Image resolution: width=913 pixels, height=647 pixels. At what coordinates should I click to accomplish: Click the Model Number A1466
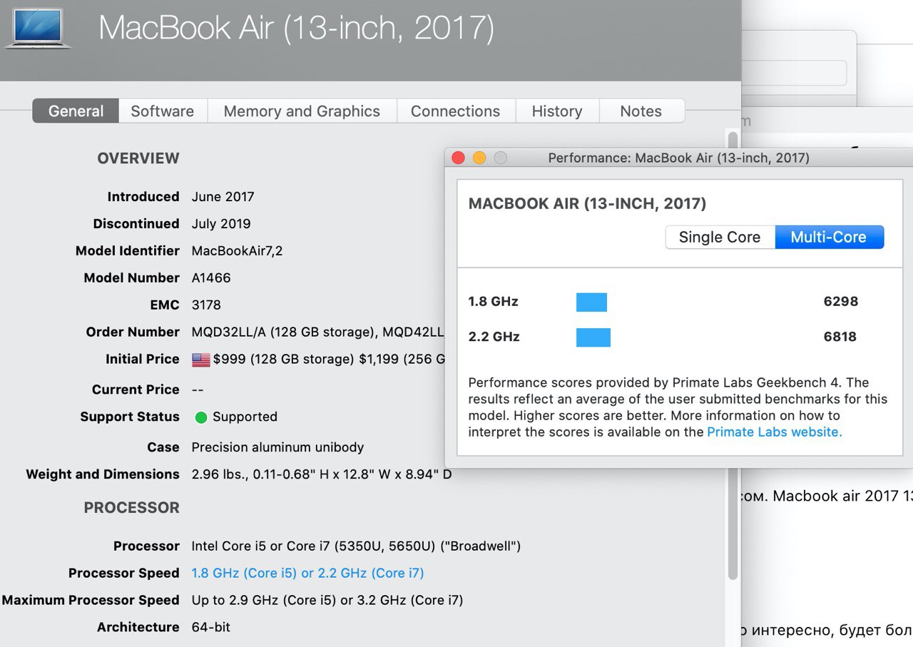211,278
